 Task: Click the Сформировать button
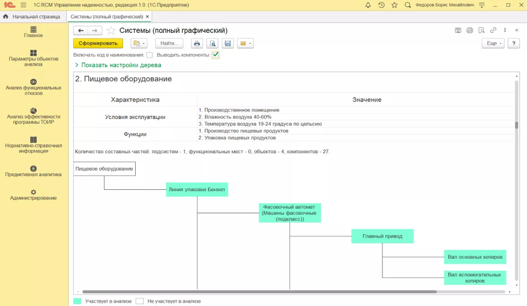click(x=98, y=43)
